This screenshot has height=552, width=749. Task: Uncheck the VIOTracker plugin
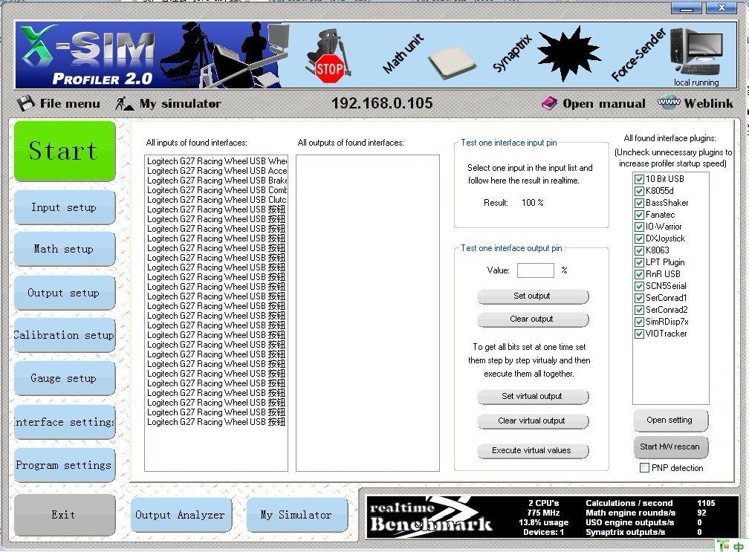pos(639,334)
